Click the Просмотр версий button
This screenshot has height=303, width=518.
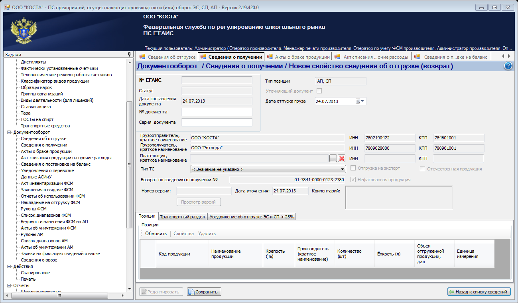point(198,202)
